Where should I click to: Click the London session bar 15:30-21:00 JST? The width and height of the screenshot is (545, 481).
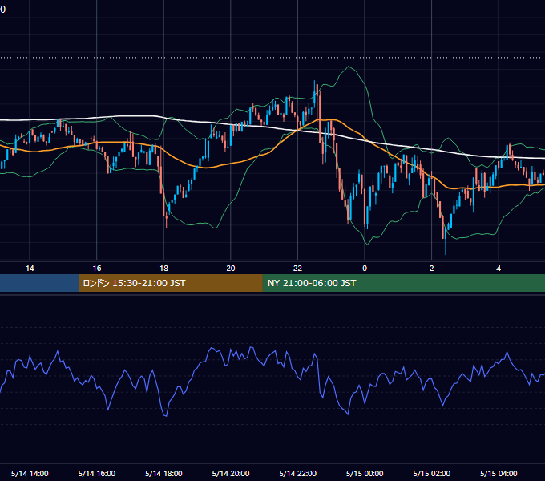click(x=170, y=283)
